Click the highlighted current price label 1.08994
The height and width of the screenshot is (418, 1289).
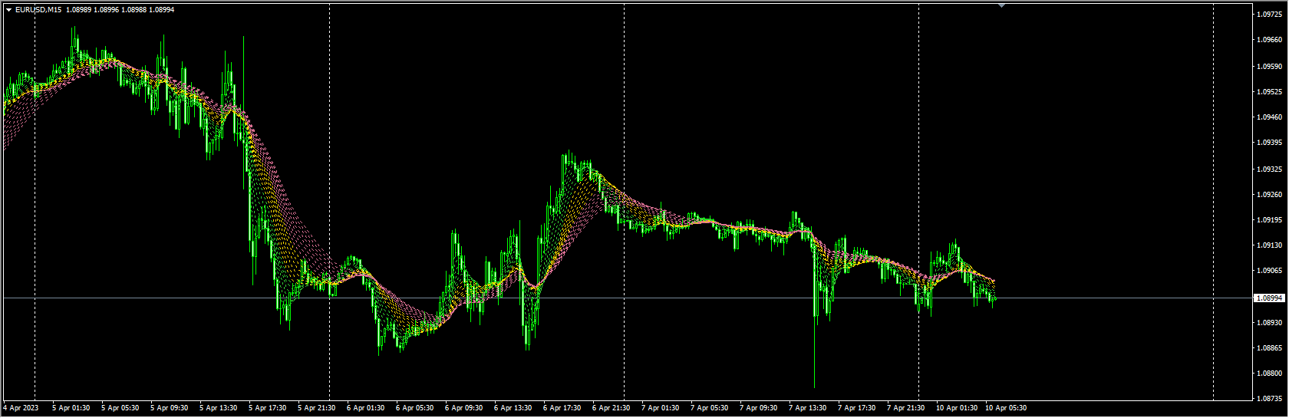tap(1270, 298)
